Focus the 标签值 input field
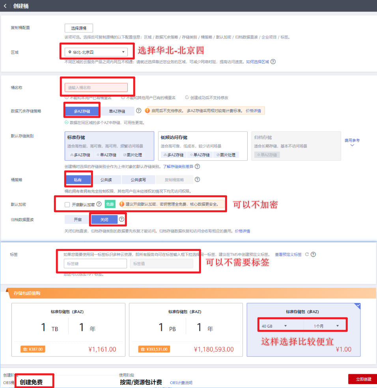Image resolution: width=377 pixels, height=388 pixels. 162,264
